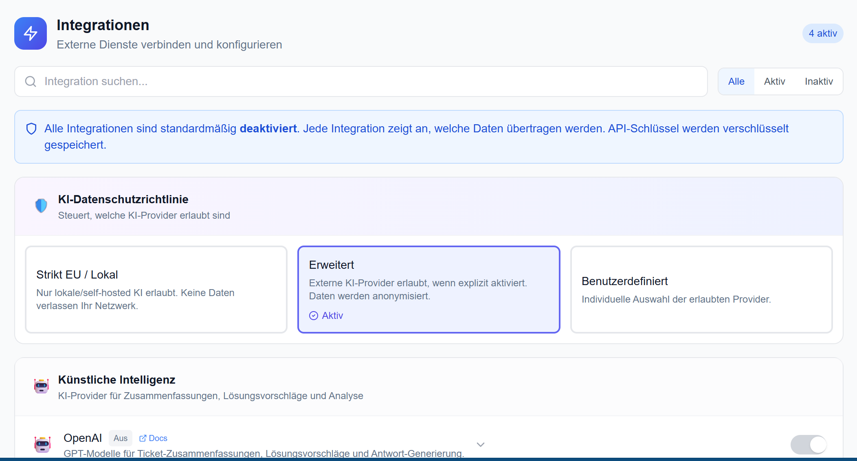Click the robot icon beside OpenAI
The width and height of the screenshot is (857, 461).
(x=42, y=444)
